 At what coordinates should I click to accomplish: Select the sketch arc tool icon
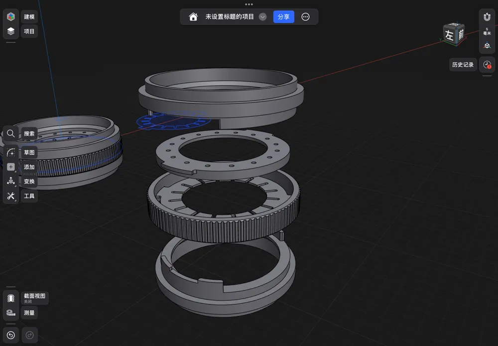tap(11, 153)
